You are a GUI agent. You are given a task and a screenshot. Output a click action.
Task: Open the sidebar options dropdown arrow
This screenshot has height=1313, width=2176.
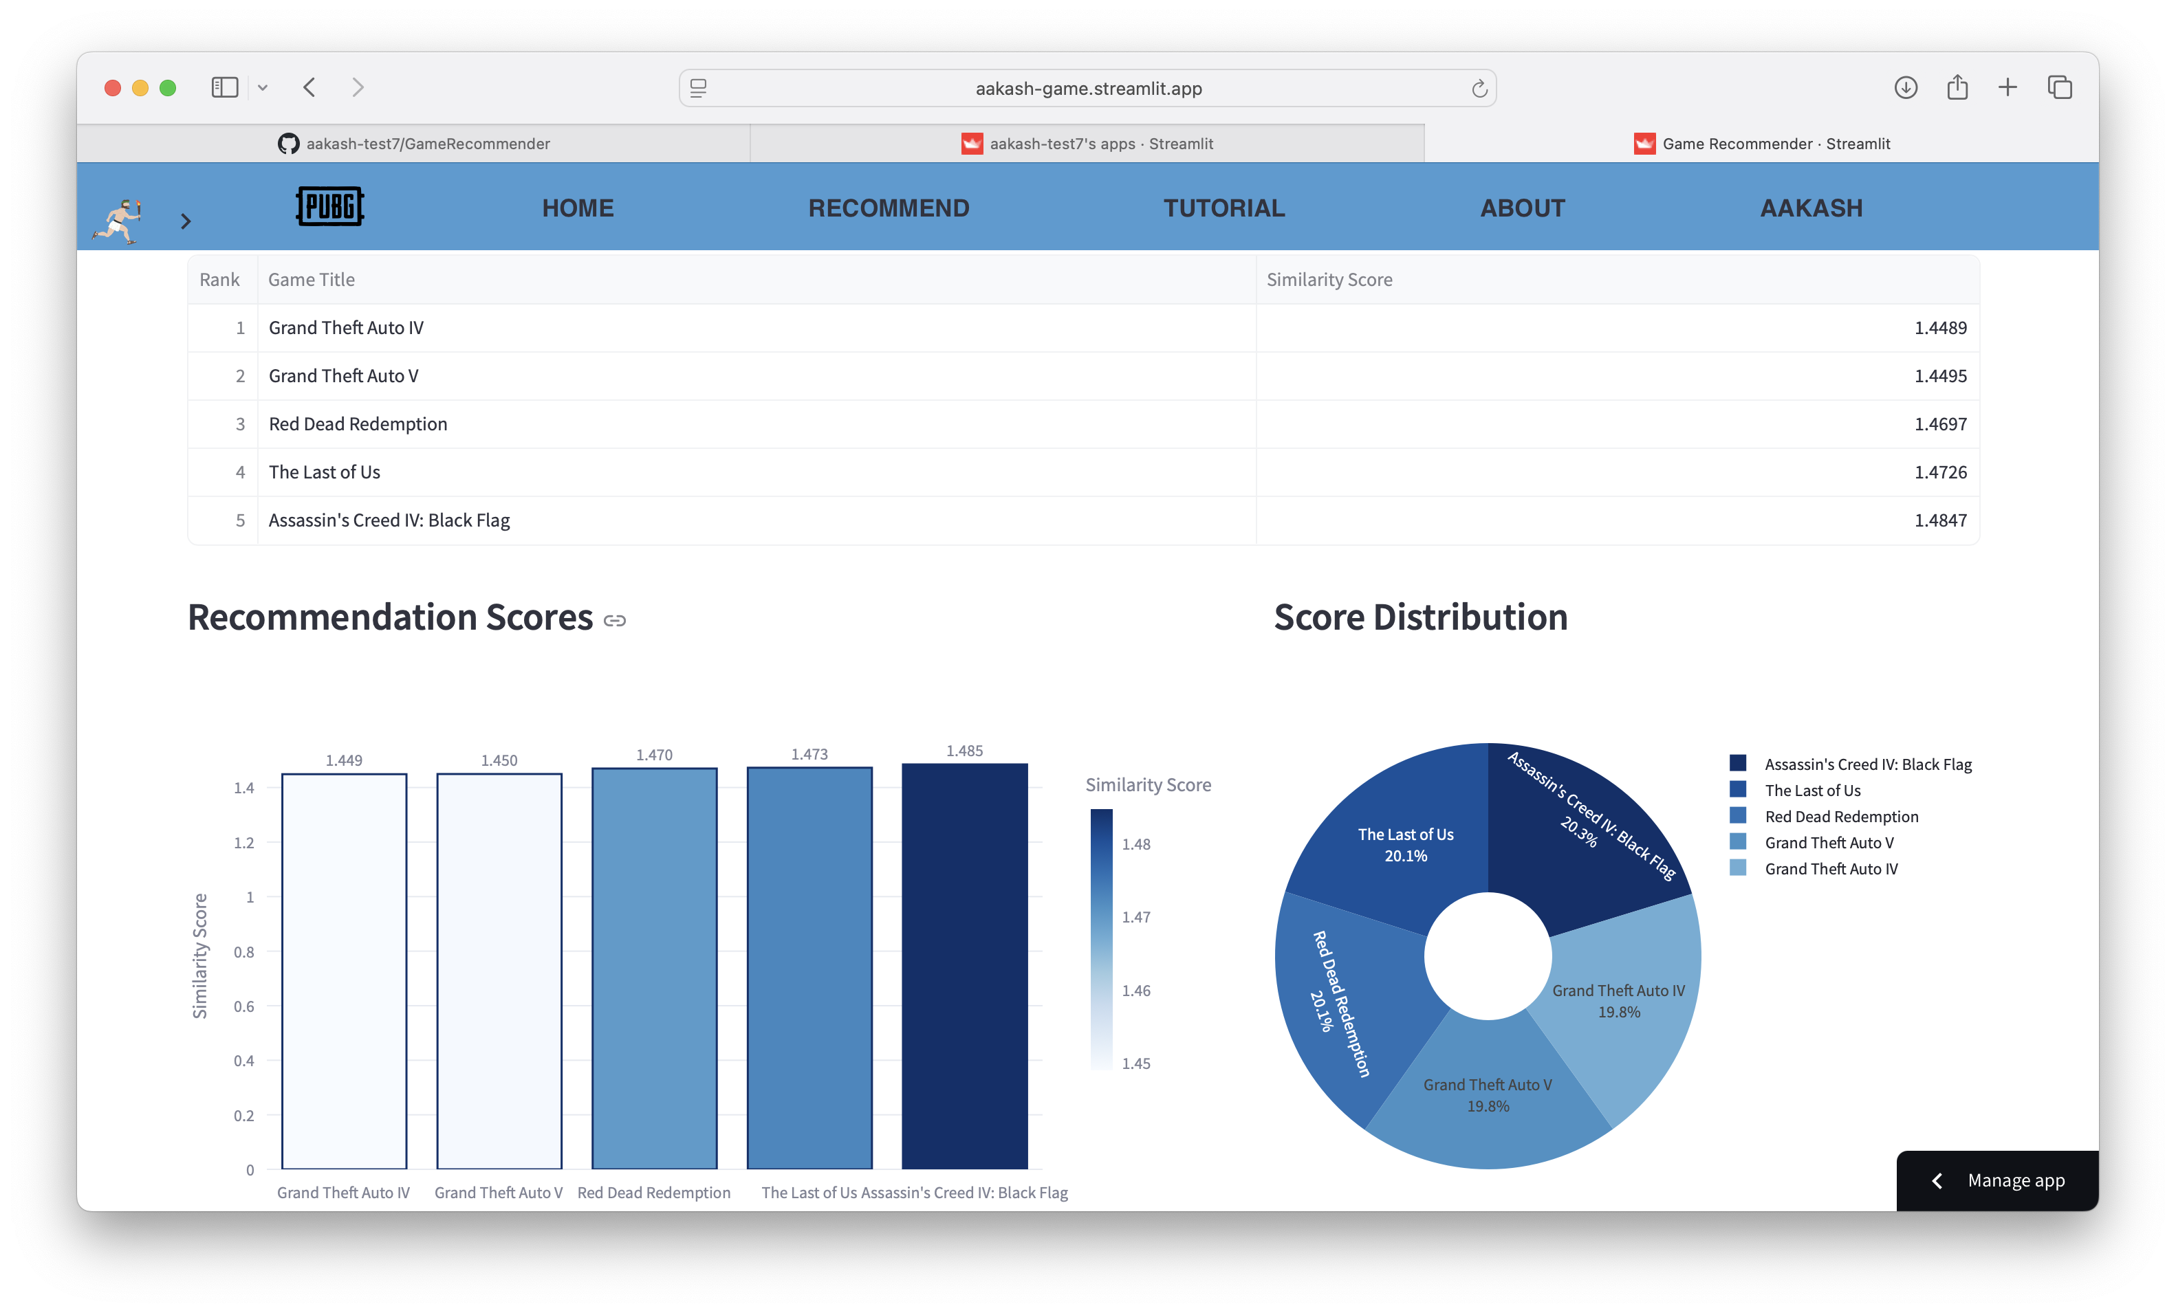pyautogui.click(x=263, y=87)
